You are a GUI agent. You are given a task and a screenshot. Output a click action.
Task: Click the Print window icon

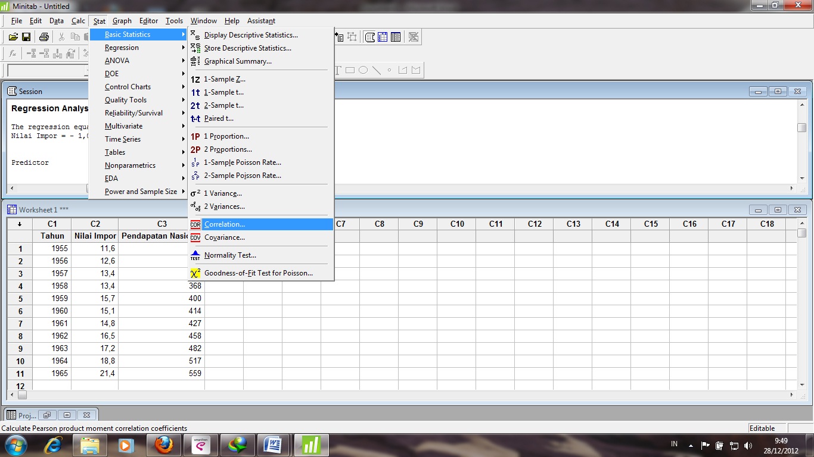[x=44, y=37]
